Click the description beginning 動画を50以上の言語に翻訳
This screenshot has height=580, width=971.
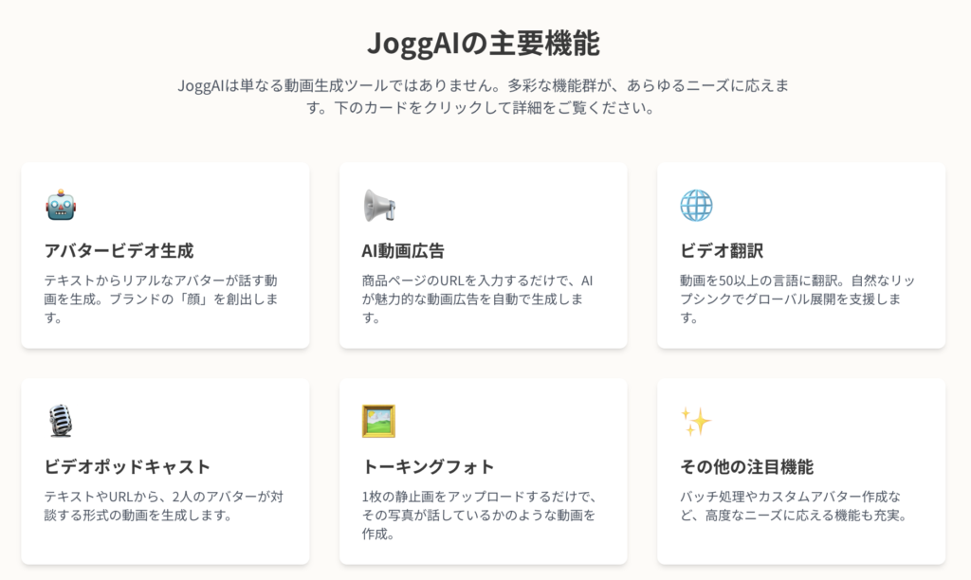coord(797,299)
